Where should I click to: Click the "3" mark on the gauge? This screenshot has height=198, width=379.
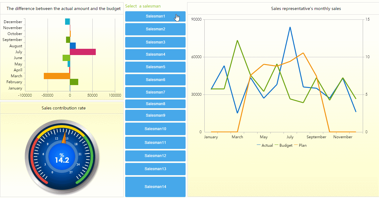coord(45,165)
